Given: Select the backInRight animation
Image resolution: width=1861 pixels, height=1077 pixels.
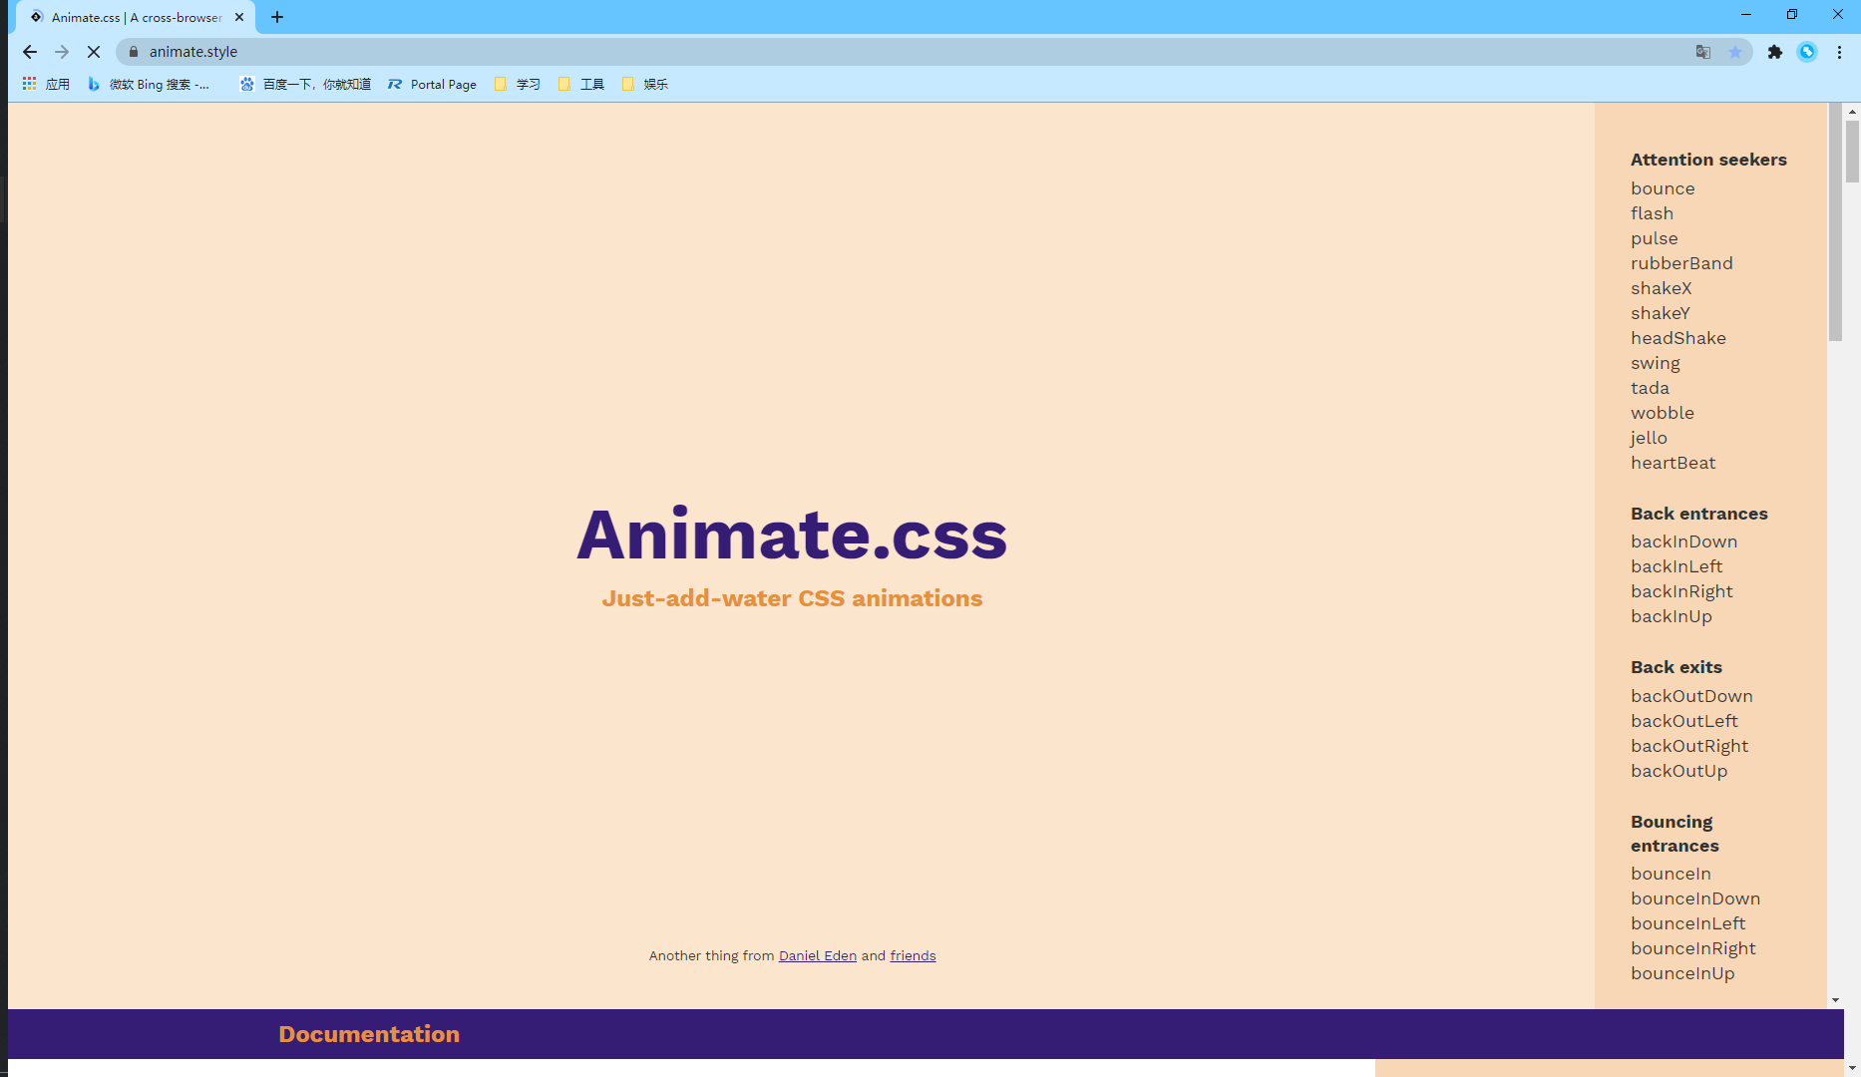Looking at the screenshot, I should coord(1681,591).
